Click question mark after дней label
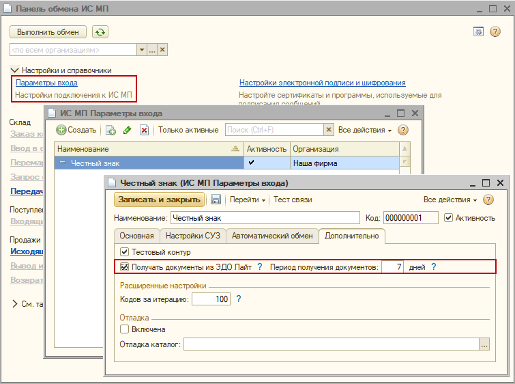The width and height of the screenshot is (515, 384). tap(434, 266)
